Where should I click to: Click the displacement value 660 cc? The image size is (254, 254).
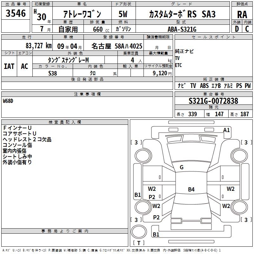click(101, 29)
